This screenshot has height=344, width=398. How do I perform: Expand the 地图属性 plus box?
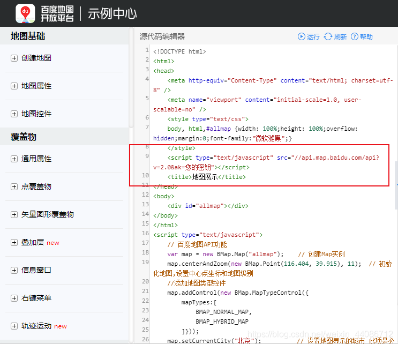point(14,86)
